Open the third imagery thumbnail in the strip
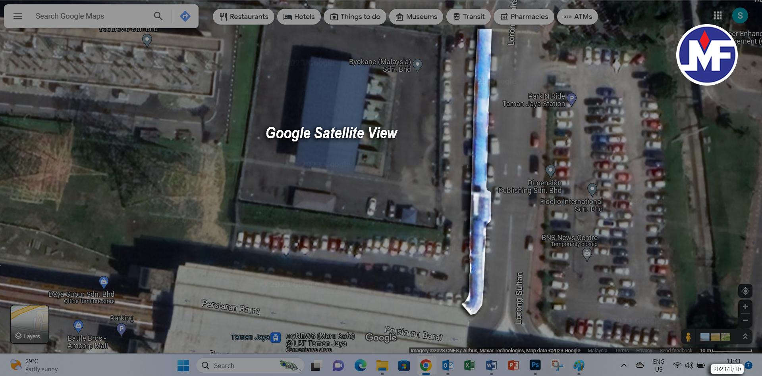 click(726, 337)
